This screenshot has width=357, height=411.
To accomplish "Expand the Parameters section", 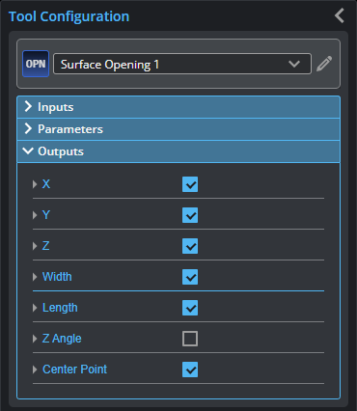I will tap(178, 129).
